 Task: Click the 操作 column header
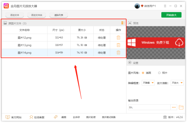tap(118, 30)
